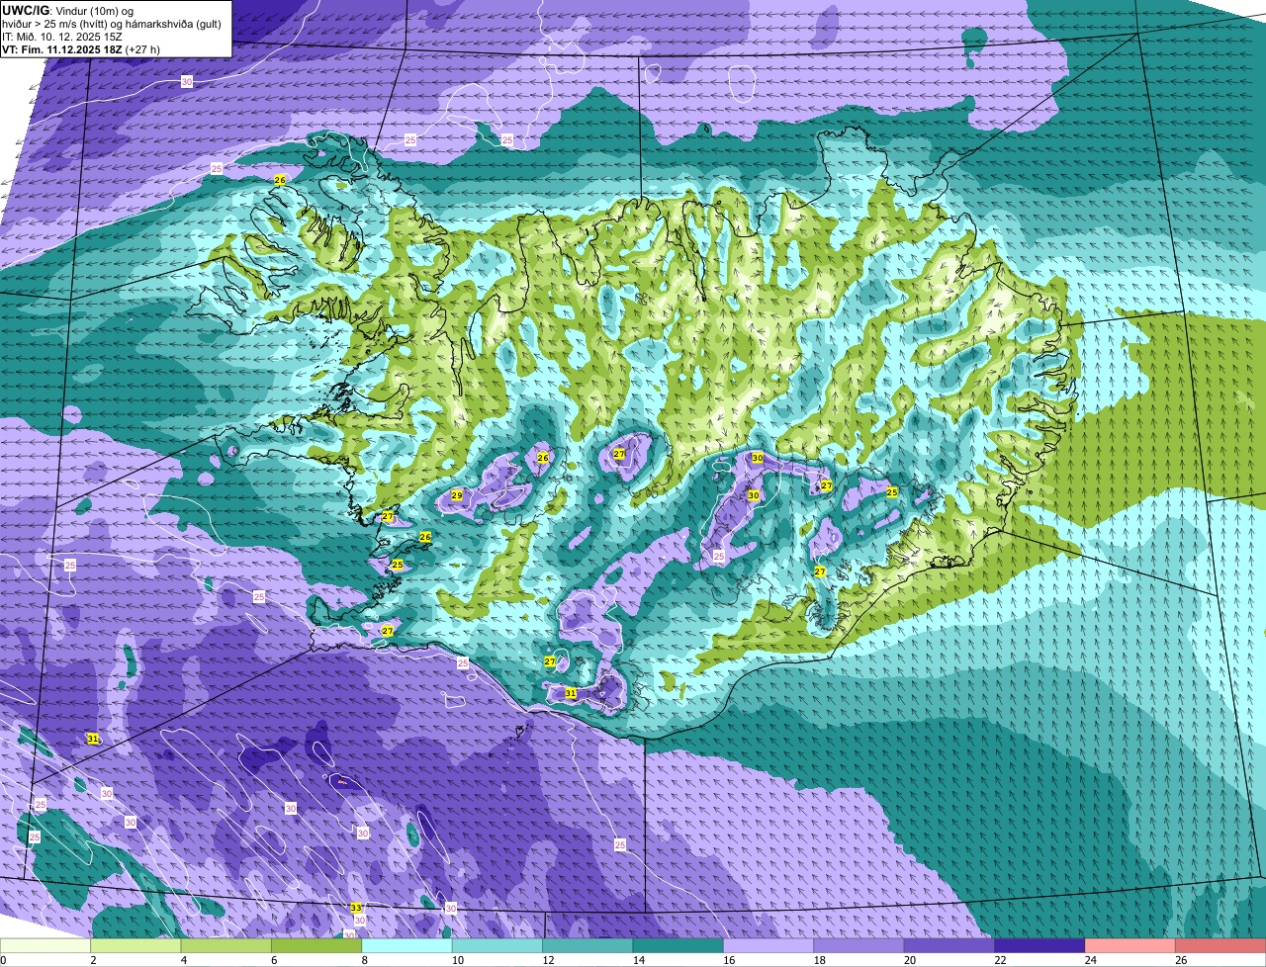Click the 0–2 m/s pale cream legend swatch
Screen dimensions: 1266x967
tap(45, 946)
